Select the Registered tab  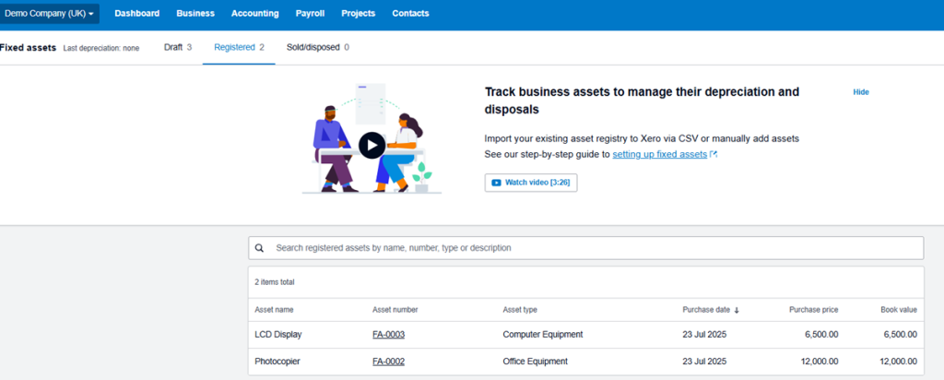tap(239, 47)
